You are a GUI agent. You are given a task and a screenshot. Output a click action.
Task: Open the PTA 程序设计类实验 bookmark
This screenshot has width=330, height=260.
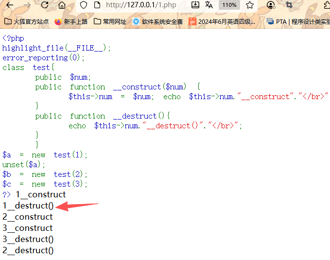(x=298, y=21)
